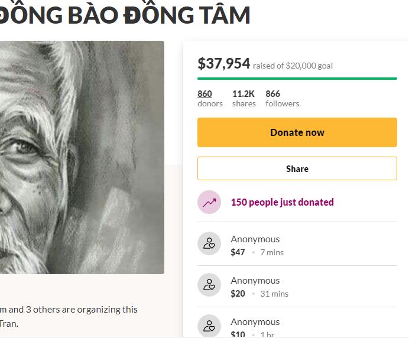Click the elderly man portrait image
The image size is (409, 338).
pyautogui.click(x=82, y=157)
